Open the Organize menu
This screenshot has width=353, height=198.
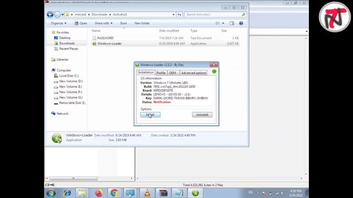[x=58, y=23]
